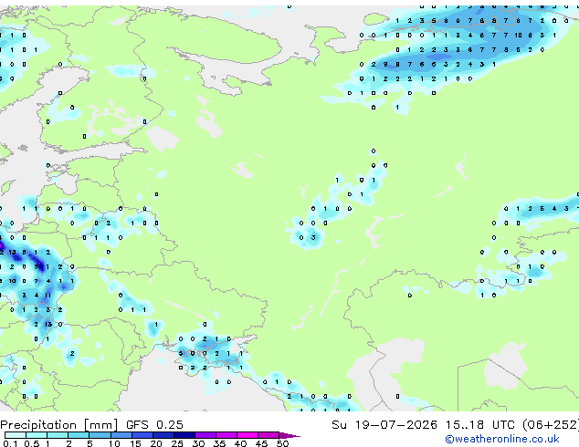Click the '15..18 UTC' time text

click(x=479, y=425)
